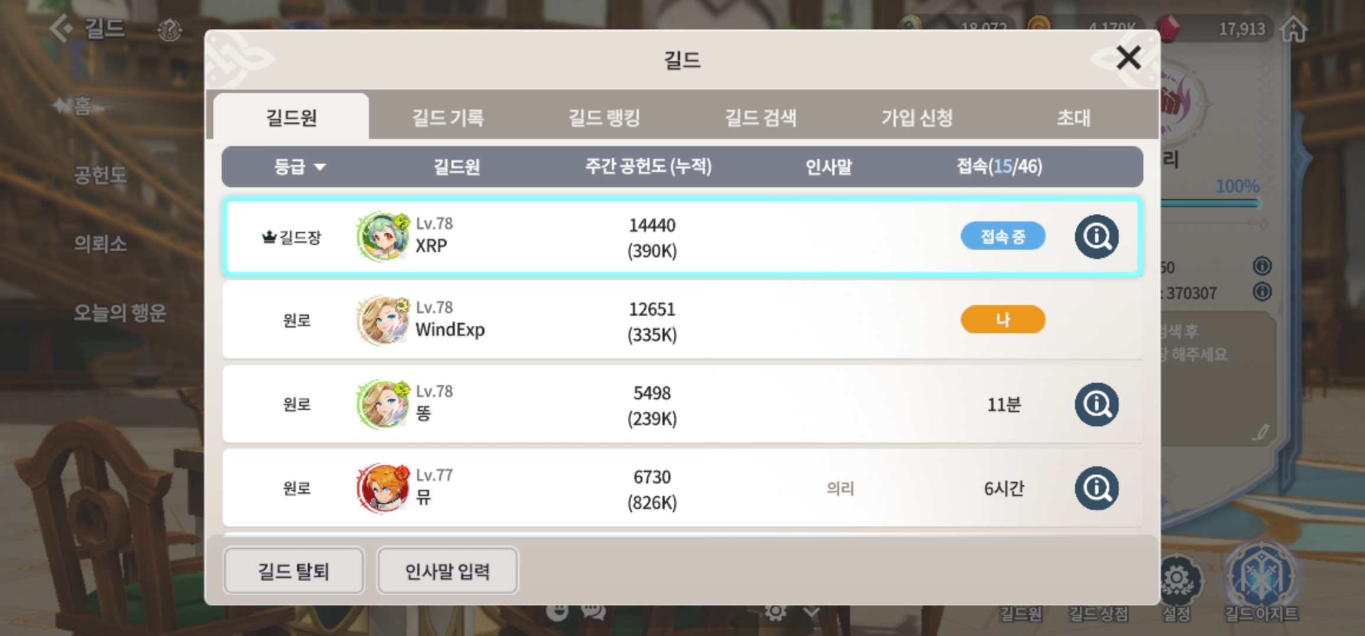This screenshot has height=636, width=1365.
Task: Close the guild dialog with X
Action: pyautogui.click(x=1128, y=58)
